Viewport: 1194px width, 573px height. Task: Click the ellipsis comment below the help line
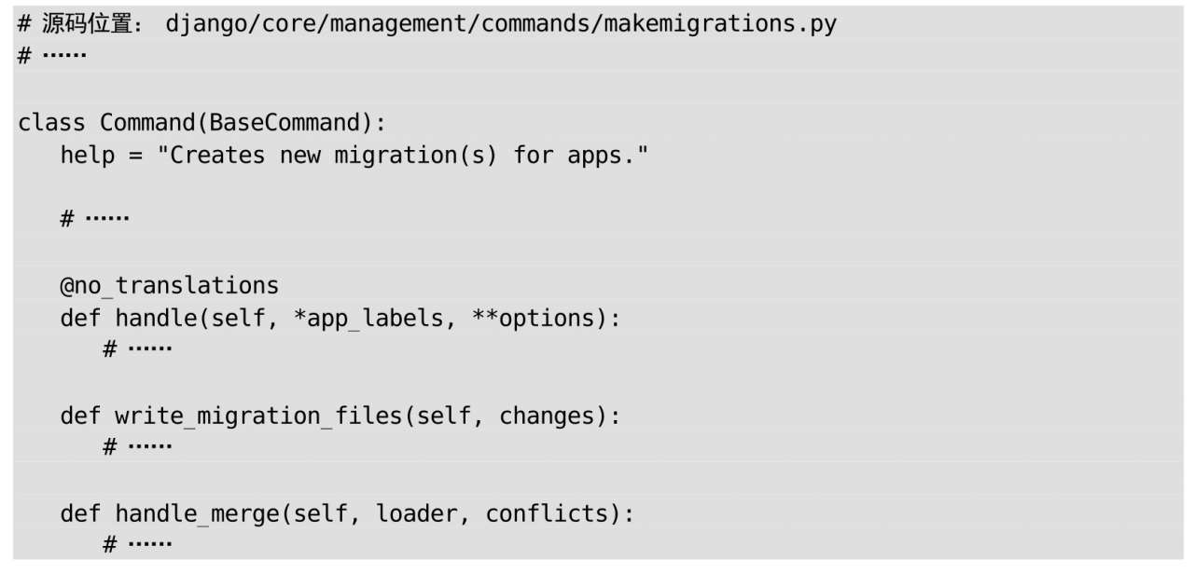[95, 219]
